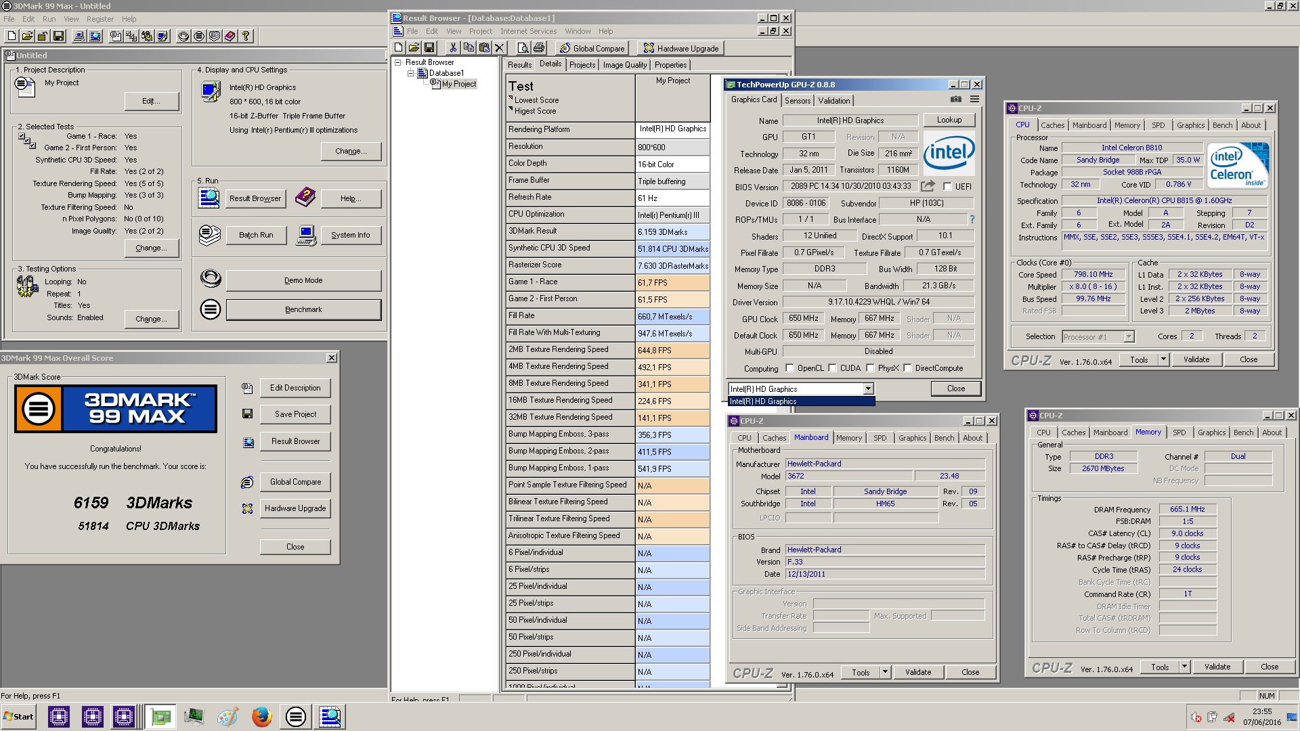
Task: Click GPU-Z screenshot camera icon
Action: click(x=955, y=99)
